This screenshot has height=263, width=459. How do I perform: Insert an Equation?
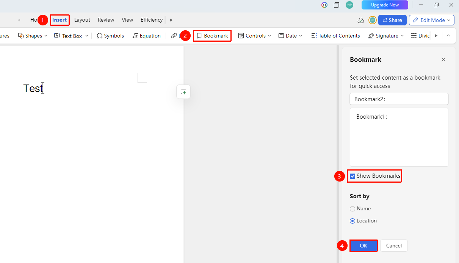(147, 36)
